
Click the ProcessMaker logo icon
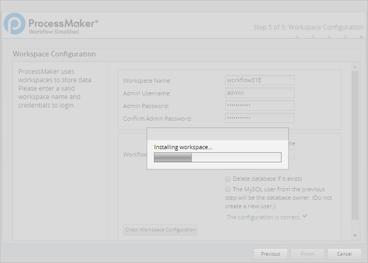14,24
